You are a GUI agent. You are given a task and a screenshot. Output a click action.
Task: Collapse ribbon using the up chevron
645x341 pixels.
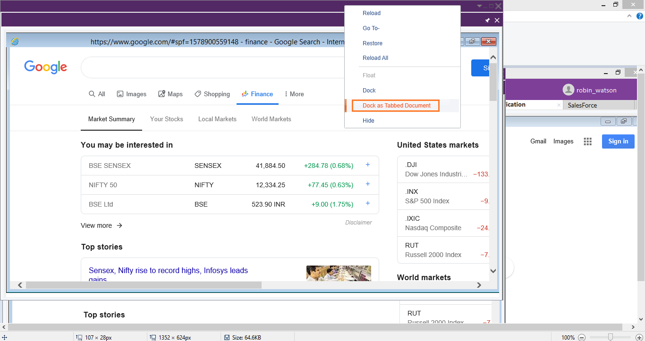coord(629,16)
